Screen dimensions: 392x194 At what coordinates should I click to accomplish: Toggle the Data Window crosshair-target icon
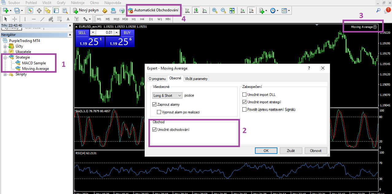click(39, 10)
